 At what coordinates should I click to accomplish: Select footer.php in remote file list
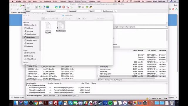click(103, 71)
